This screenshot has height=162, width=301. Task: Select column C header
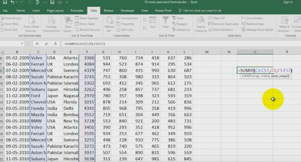(x=38, y=52)
